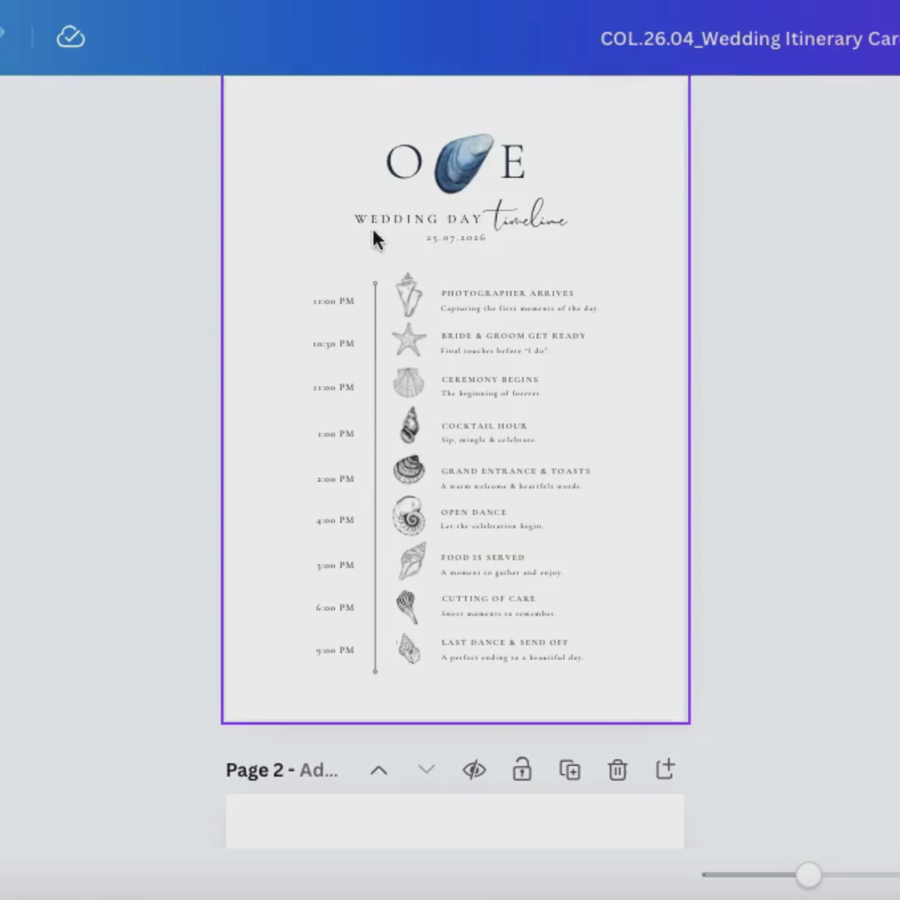900x900 pixels.
Task: Select the blue mussel shell illustration
Action: coord(464,163)
